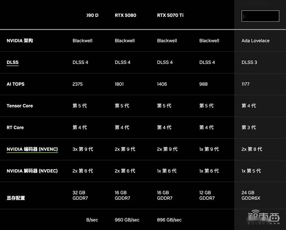Click the RT Core row label
The height and width of the screenshot is (230, 286).
coord(15,127)
